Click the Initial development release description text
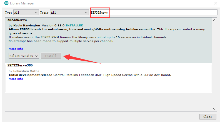The width and height of the screenshot is (220, 122). pos(31,75)
